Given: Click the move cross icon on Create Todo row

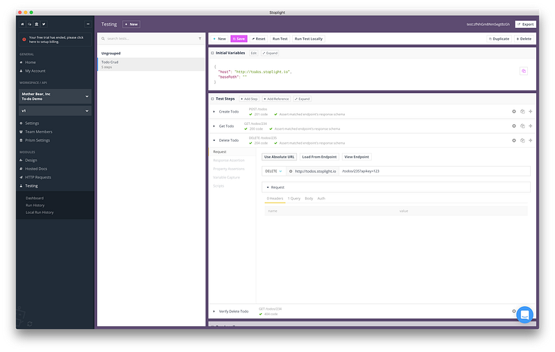Looking at the screenshot, I should [x=531, y=112].
